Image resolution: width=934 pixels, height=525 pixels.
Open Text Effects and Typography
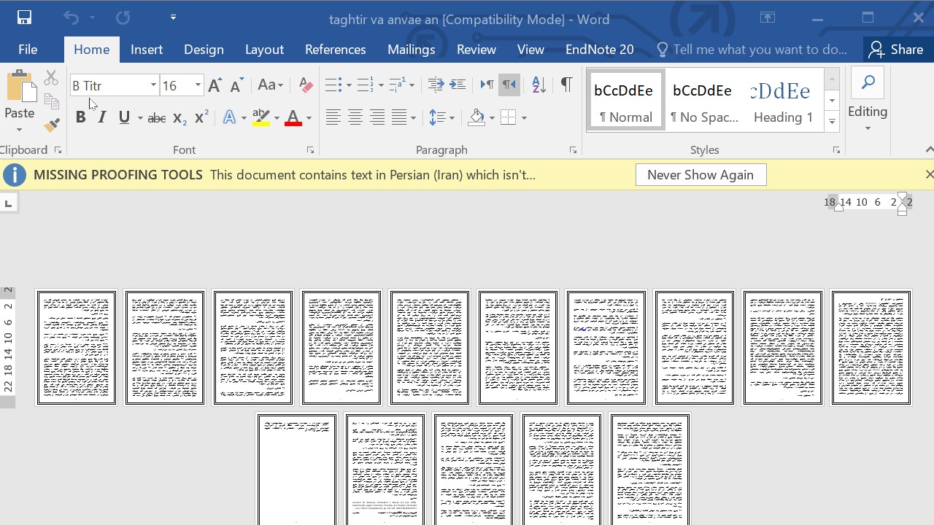click(x=230, y=118)
